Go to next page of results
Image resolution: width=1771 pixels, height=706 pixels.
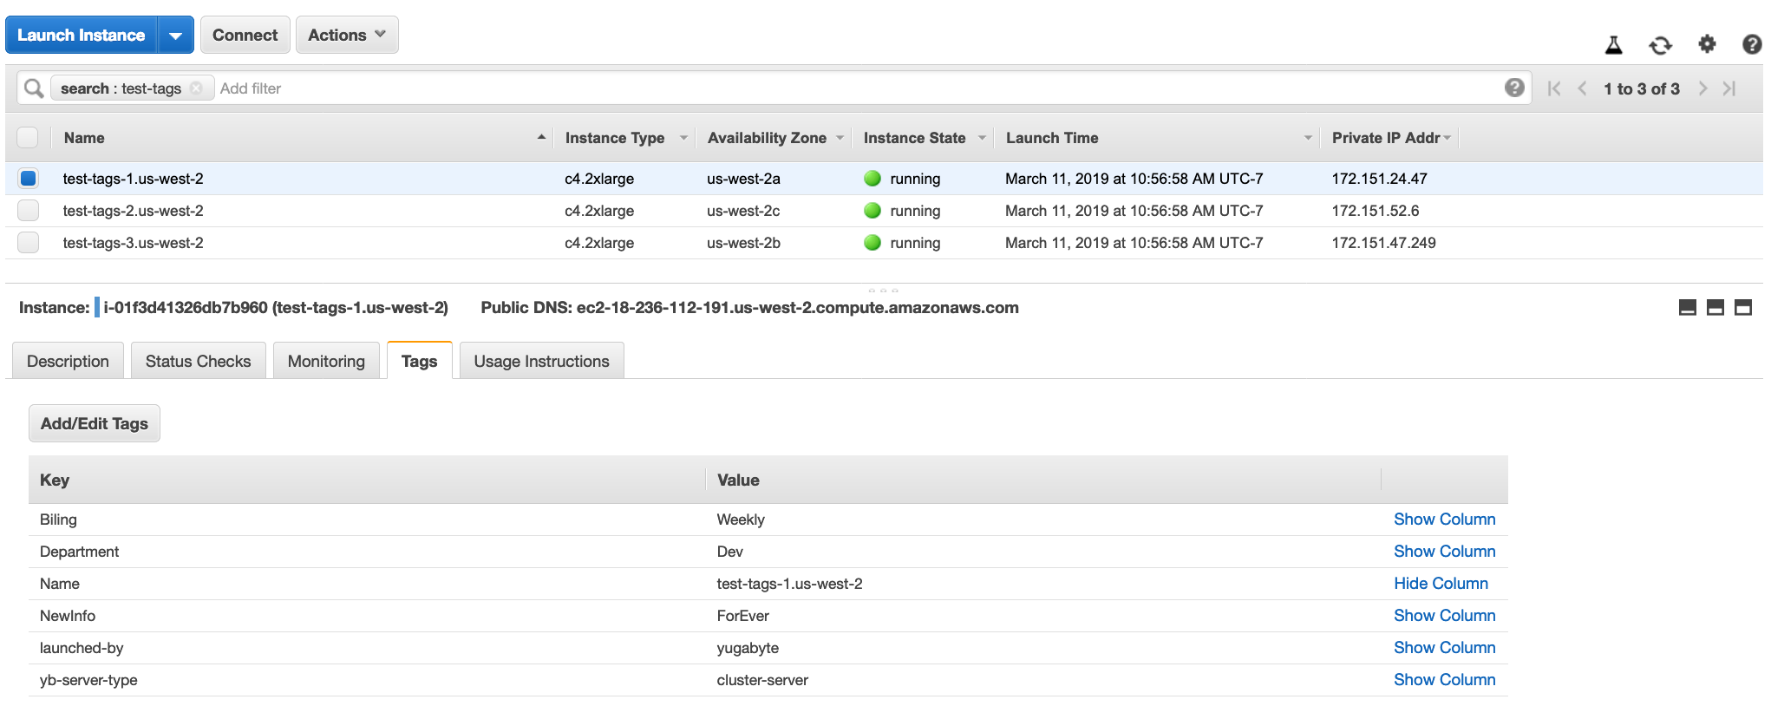coord(1702,88)
